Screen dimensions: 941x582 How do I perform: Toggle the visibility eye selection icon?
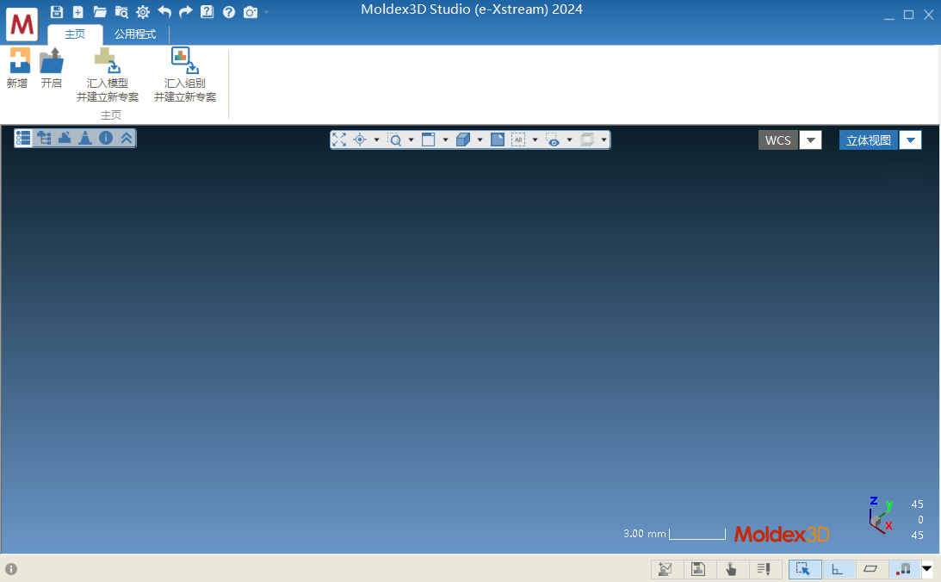pos(553,139)
